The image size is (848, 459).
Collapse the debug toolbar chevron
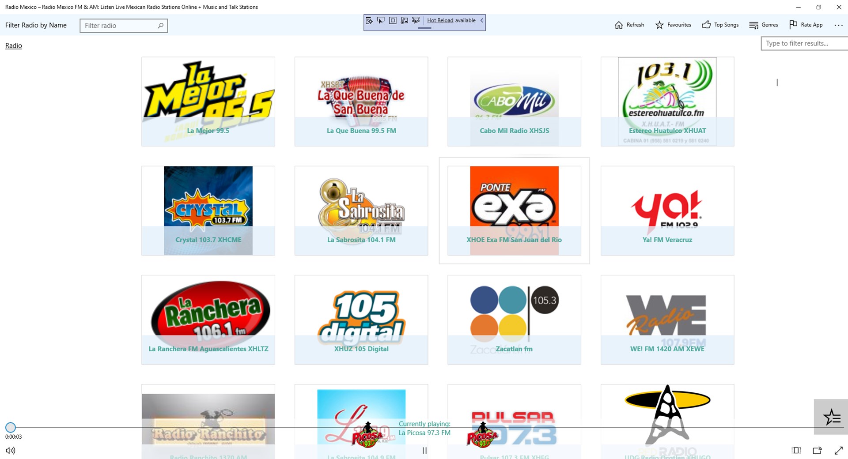[482, 20]
